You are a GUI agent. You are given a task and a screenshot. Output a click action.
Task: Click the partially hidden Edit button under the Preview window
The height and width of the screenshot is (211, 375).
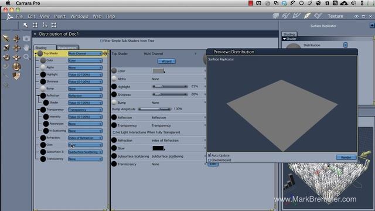click(213, 164)
